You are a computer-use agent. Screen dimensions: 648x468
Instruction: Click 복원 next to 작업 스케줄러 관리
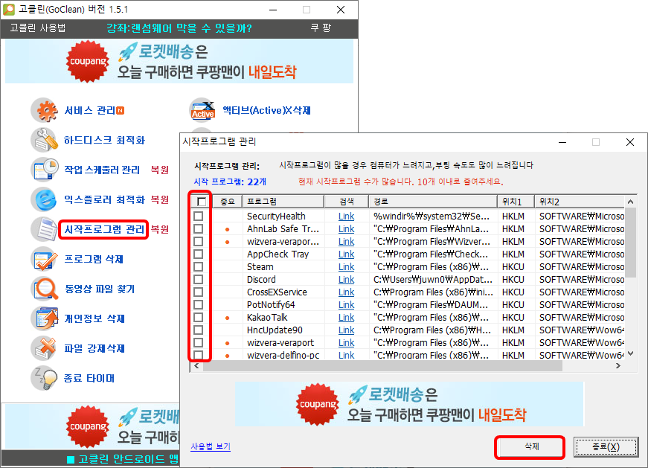pyautogui.click(x=159, y=170)
